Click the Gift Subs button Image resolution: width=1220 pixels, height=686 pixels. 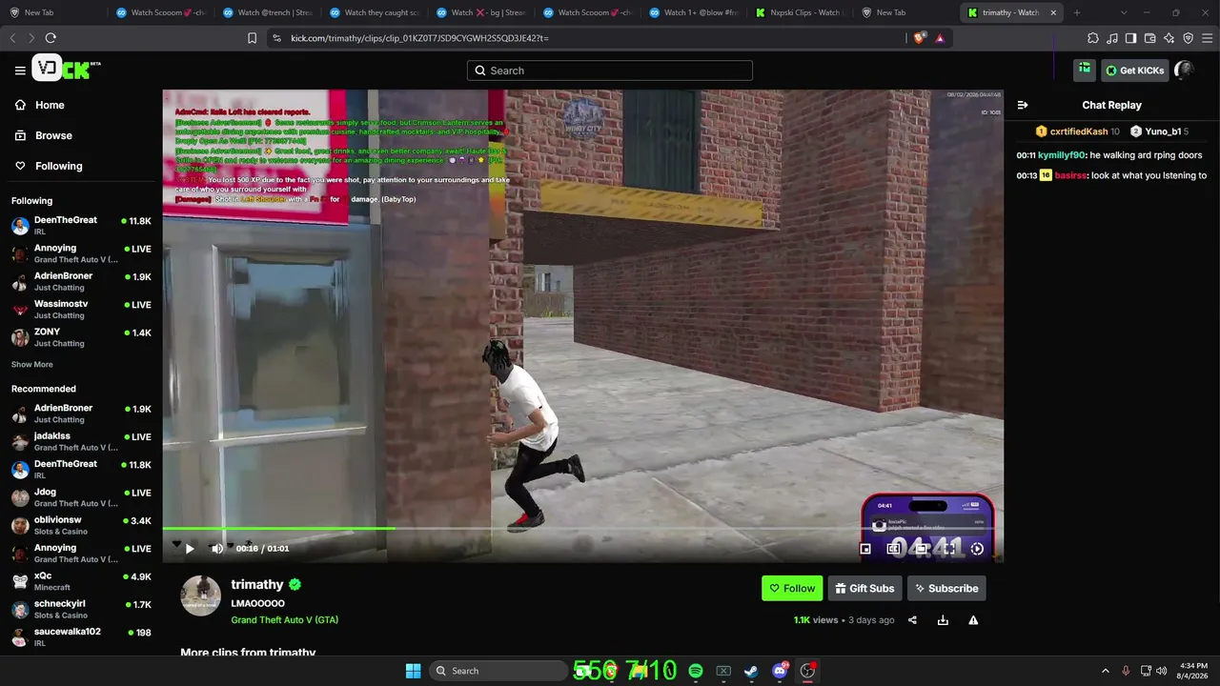[864, 588]
